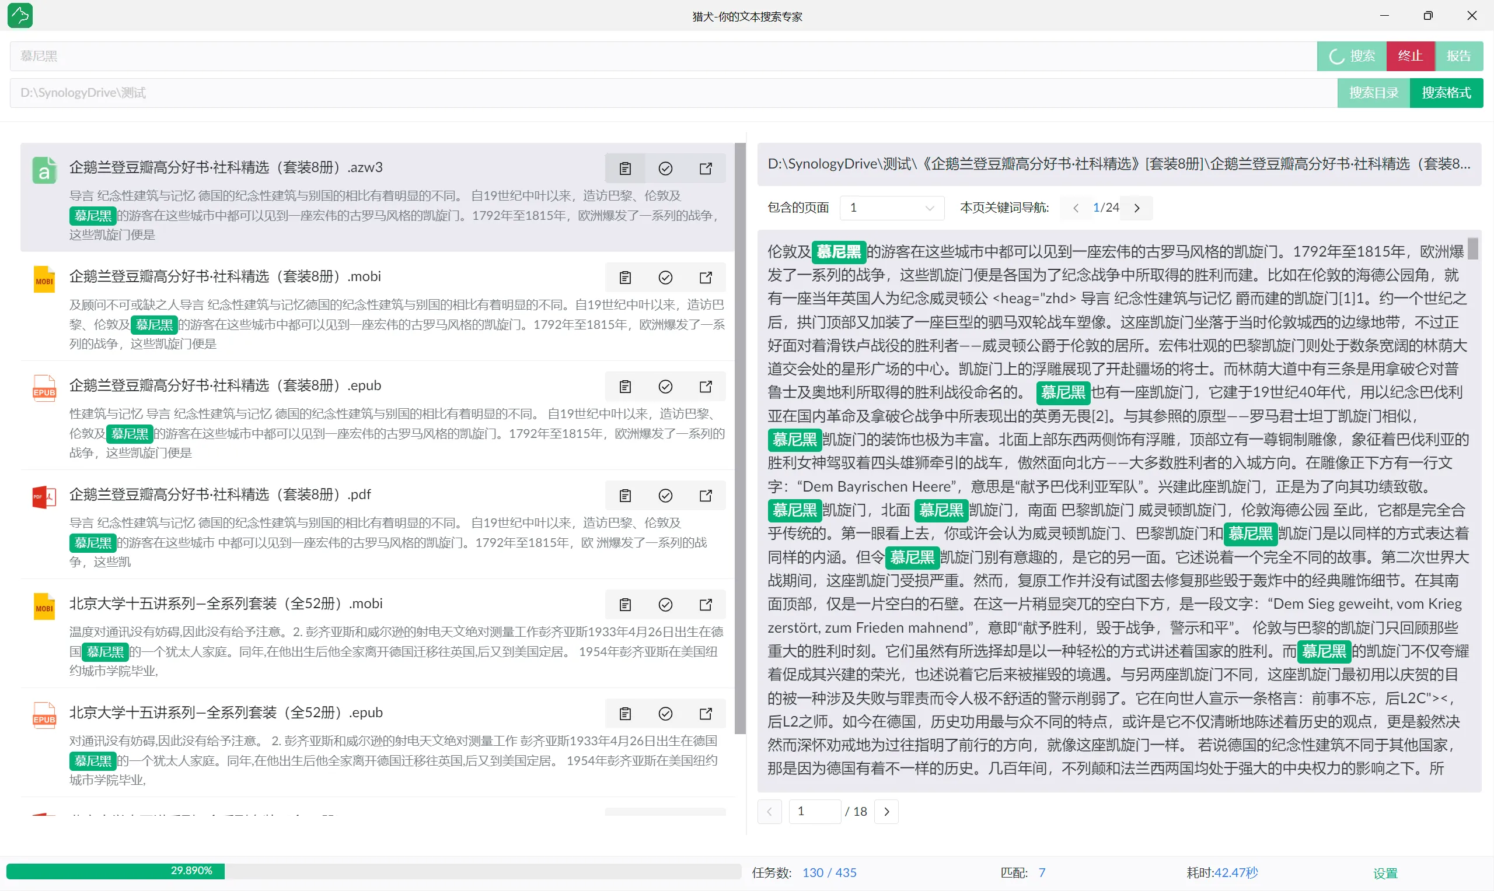Click the copy icon for the 企鹅兰登 mobi result
Image resolution: width=1494 pixels, height=891 pixels.
click(625, 278)
